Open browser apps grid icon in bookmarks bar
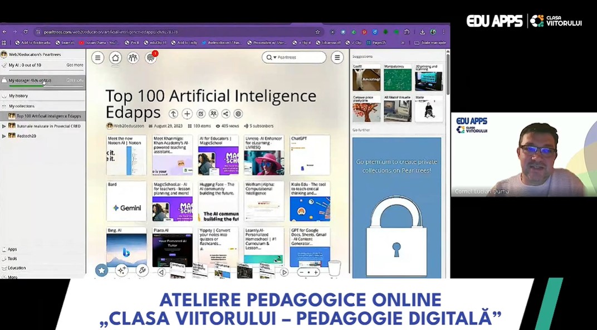597x330 pixels. 4,43
